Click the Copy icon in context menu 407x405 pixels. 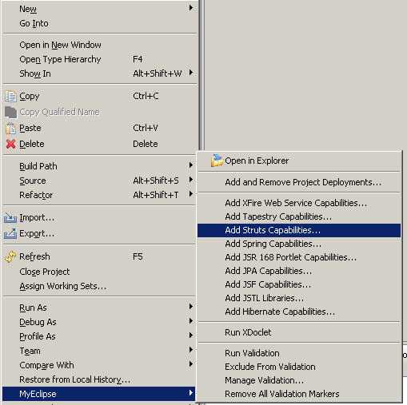pos(10,97)
